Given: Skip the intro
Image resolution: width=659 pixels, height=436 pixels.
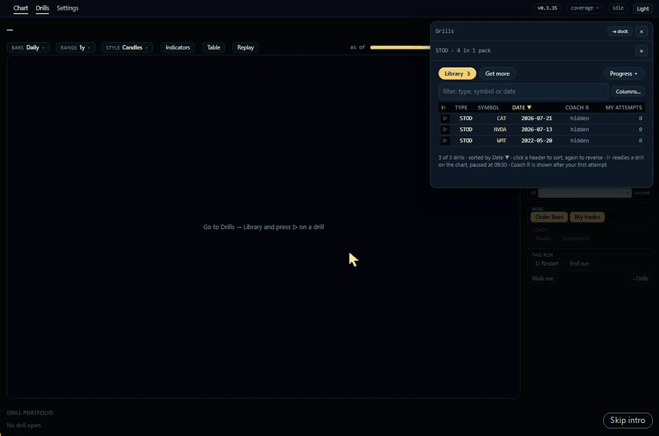Looking at the screenshot, I should [627, 420].
